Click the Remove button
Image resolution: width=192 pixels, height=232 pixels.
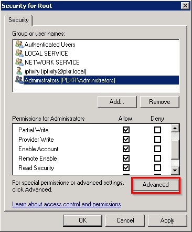[159, 102]
